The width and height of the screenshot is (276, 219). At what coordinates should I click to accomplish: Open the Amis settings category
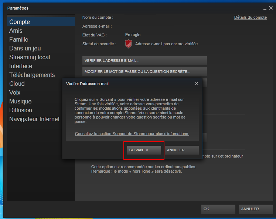click(41, 31)
